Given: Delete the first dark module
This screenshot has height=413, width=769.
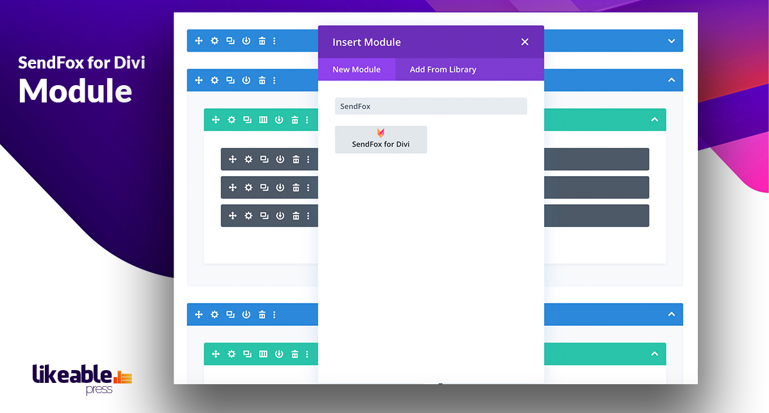Looking at the screenshot, I should pyautogui.click(x=296, y=159).
